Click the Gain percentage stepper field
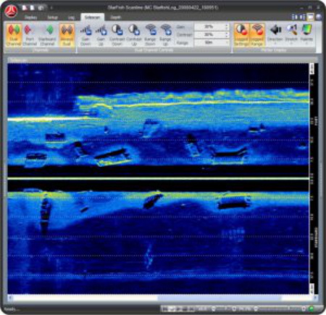Viewport: 326px width, 315px height. point(212,27)
